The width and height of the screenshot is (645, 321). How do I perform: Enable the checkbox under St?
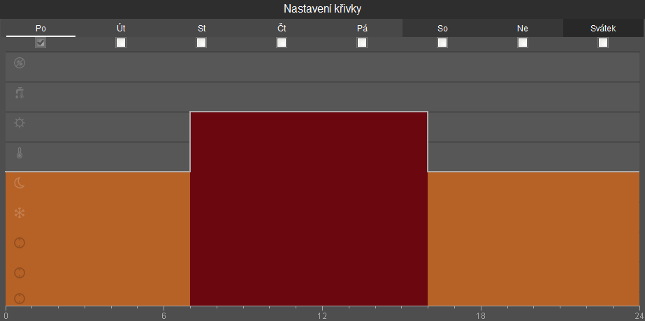(x=201, y=43)
